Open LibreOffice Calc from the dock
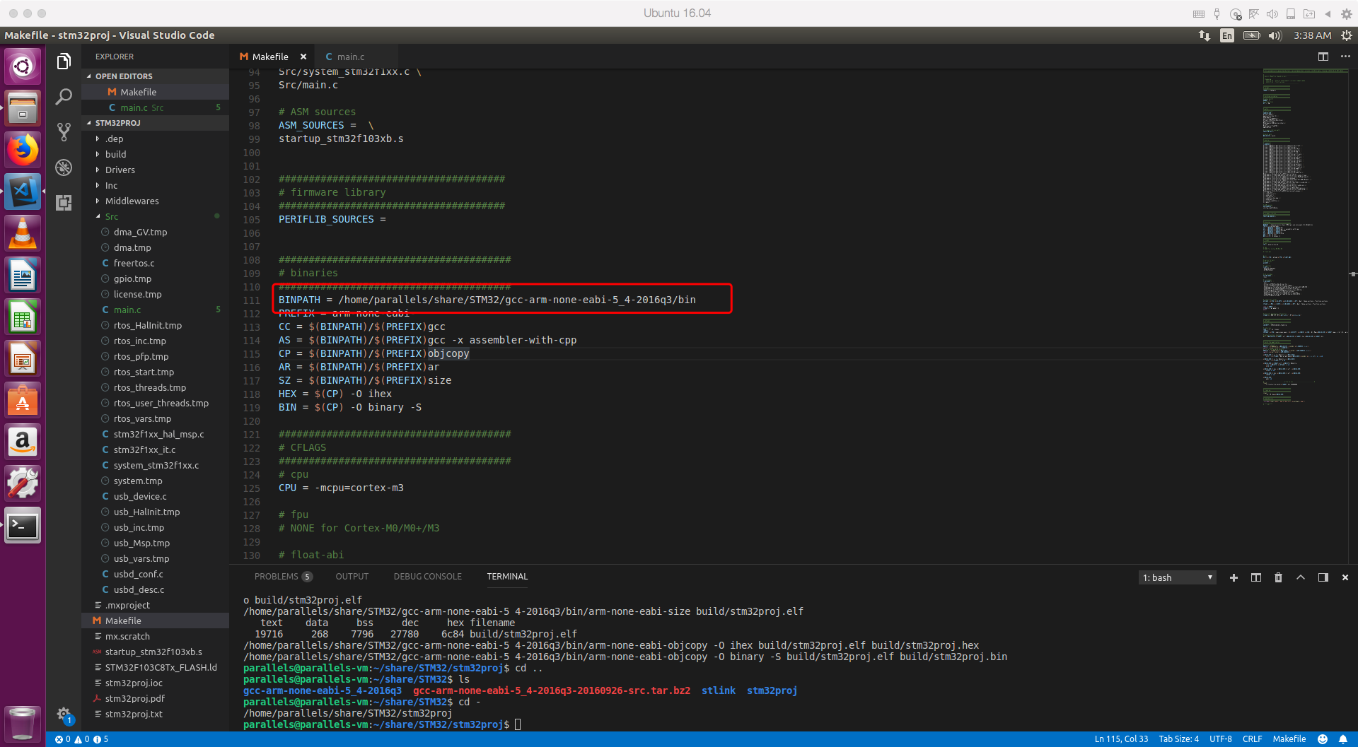 (x=23, y=317)
